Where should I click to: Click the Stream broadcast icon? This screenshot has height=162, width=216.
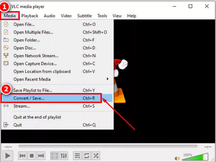pos(6,106)
